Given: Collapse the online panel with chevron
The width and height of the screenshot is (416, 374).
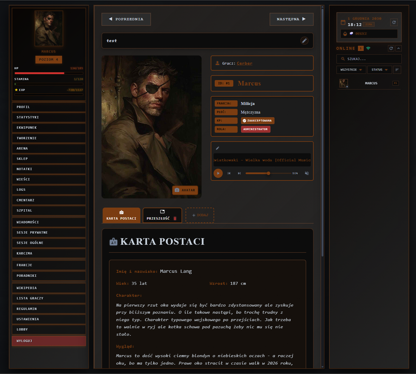Looking at the screenshot, I should click(x=399, y=48).
